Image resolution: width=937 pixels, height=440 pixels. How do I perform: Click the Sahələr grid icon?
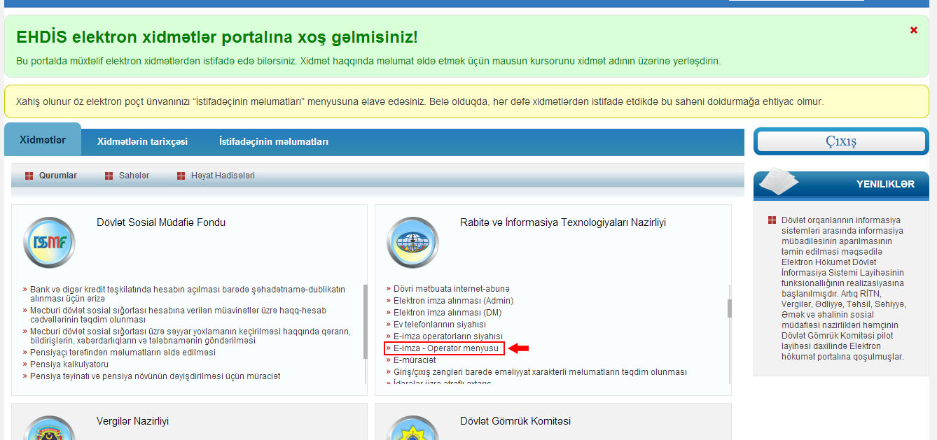click(109, 176)
